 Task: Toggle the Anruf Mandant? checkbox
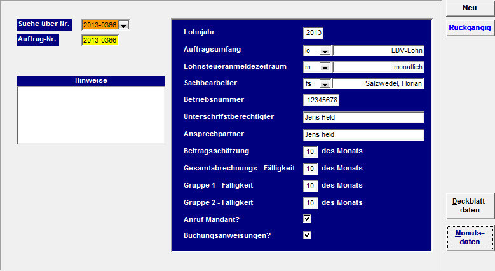[307, 219]
